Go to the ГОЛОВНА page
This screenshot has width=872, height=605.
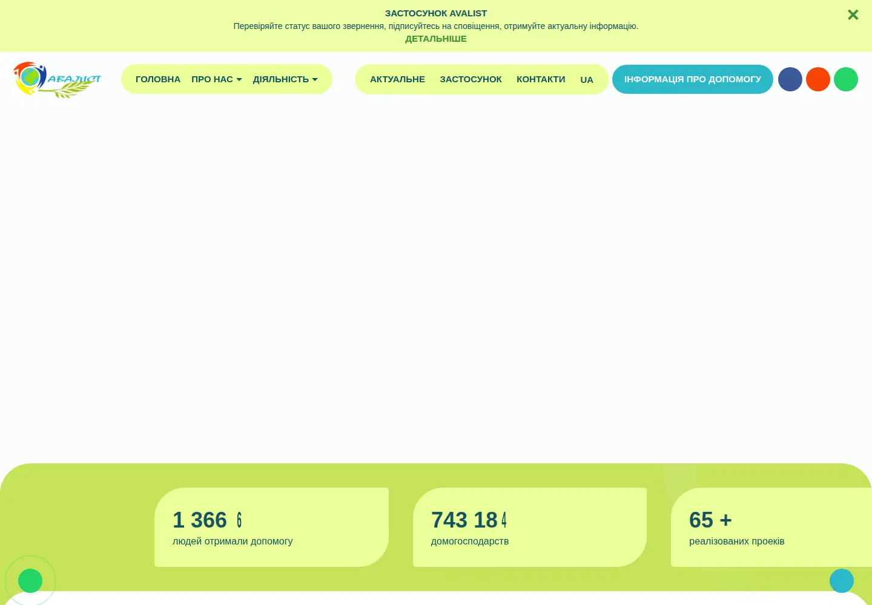click(158, 79)
